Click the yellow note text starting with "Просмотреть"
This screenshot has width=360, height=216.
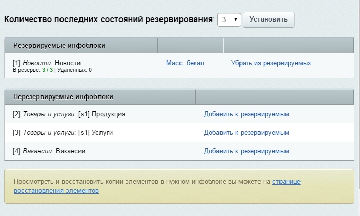tap(142, 182)
